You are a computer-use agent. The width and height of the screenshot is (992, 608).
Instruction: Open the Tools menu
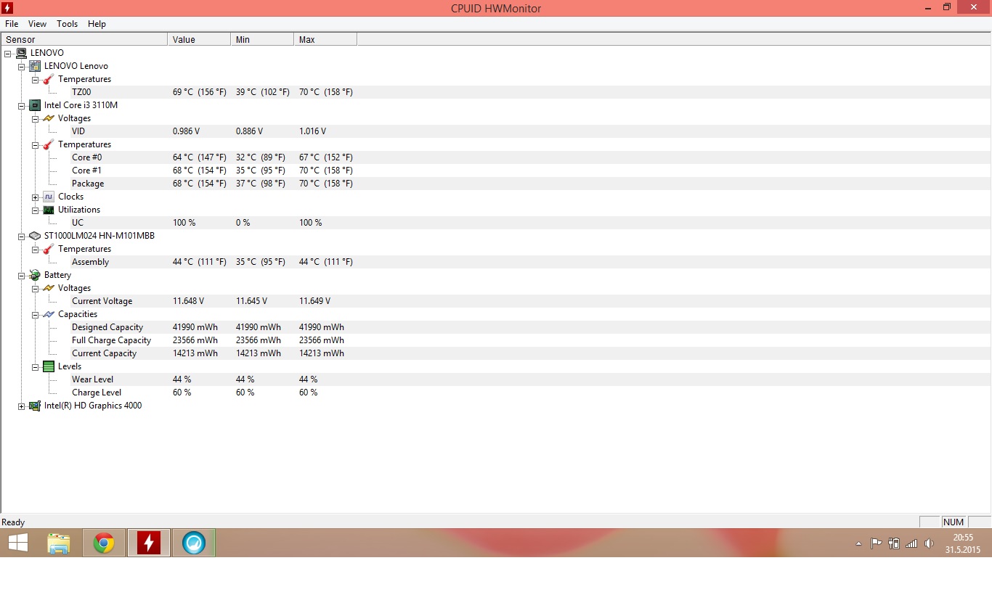(x=67, y=24)
